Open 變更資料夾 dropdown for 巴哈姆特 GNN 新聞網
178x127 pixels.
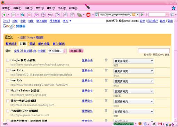coord(134,111)
